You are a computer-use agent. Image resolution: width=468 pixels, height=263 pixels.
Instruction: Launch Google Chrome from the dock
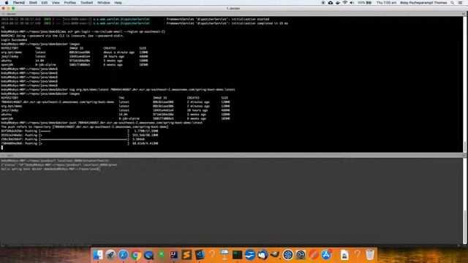click(x=136, y=255)
